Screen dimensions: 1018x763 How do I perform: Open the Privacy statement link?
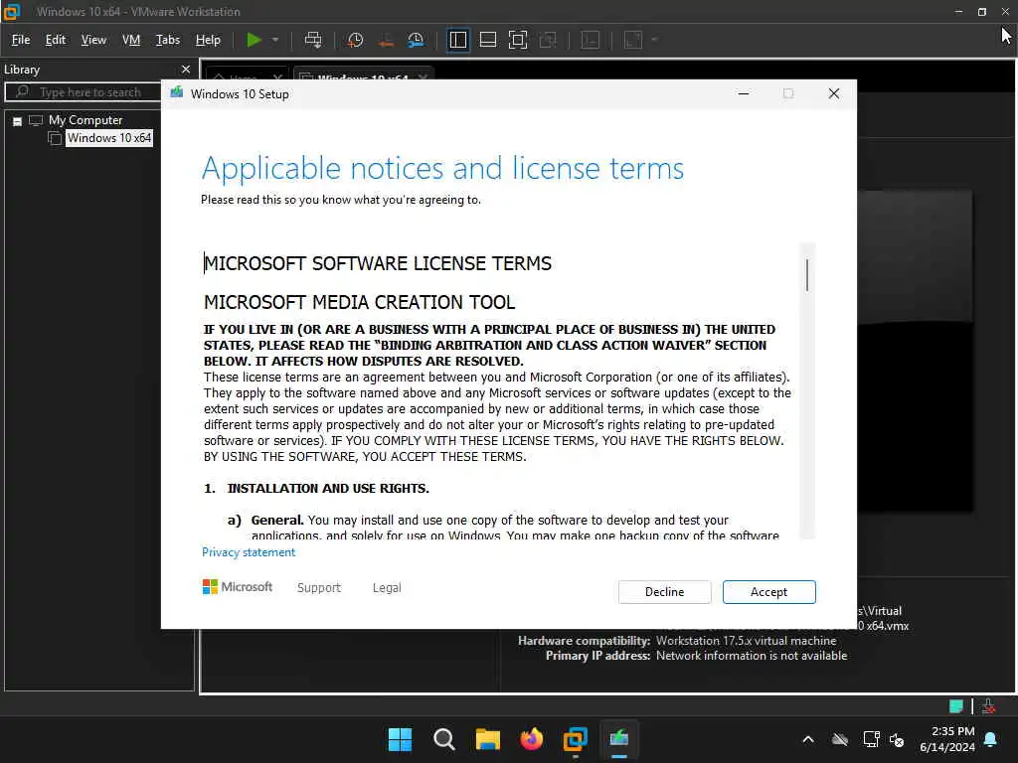[x=249, y=552]
